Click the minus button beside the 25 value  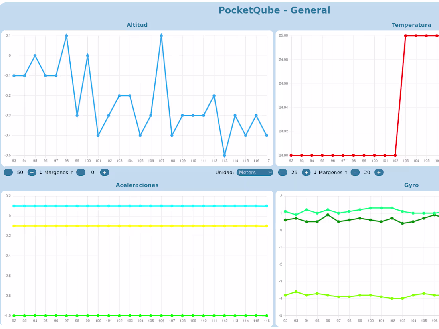282,172
